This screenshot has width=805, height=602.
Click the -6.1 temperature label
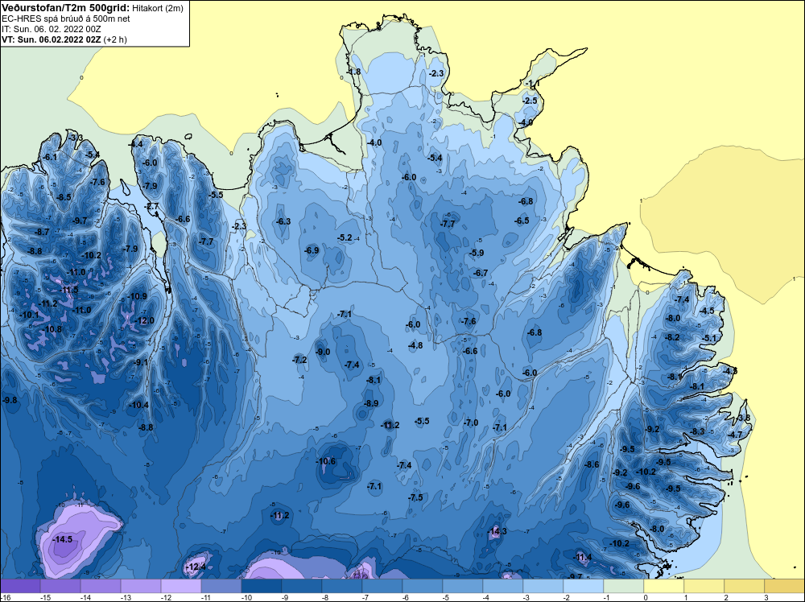(50, 157)
